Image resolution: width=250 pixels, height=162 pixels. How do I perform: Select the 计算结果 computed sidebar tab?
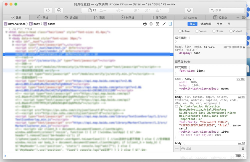[x=206, y=24]
